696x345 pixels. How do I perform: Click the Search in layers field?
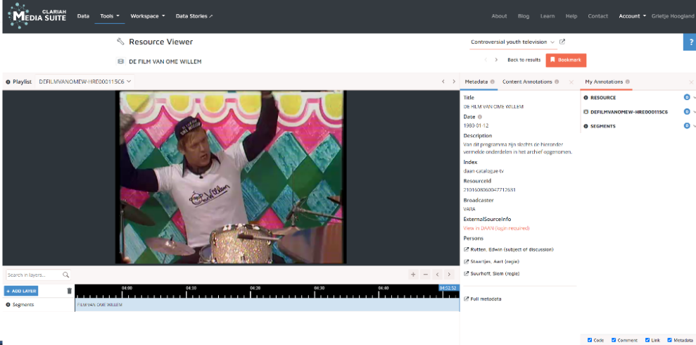34,275
